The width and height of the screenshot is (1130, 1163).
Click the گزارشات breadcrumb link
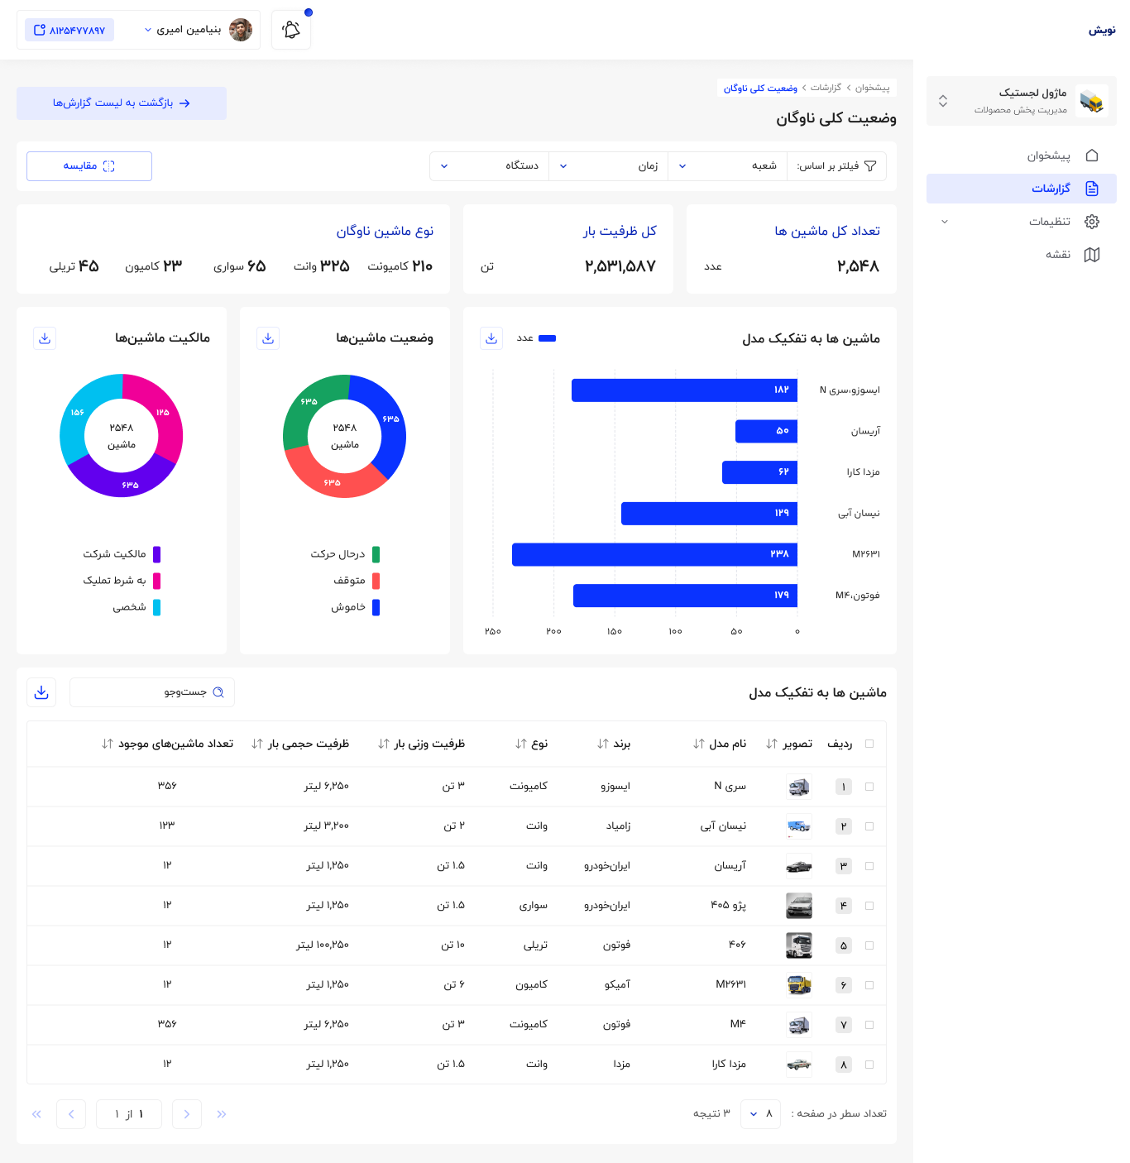[826, 88]
